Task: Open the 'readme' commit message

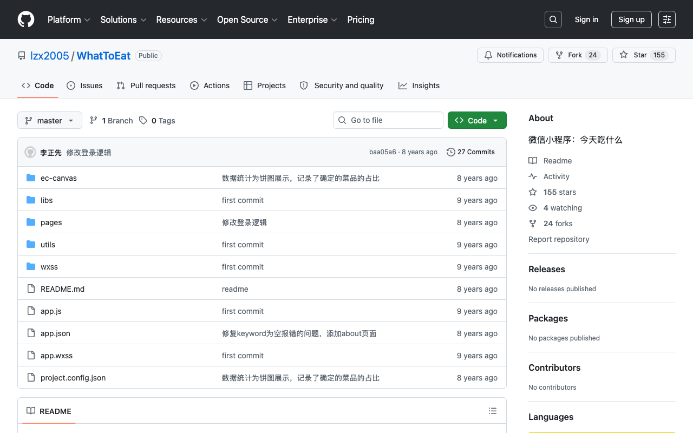Action: [x=235, y=289]
